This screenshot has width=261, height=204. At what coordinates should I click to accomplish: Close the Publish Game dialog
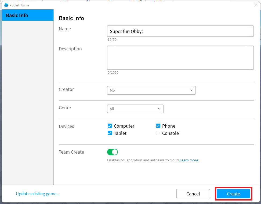pyautogui.click(x=255, y=5)
